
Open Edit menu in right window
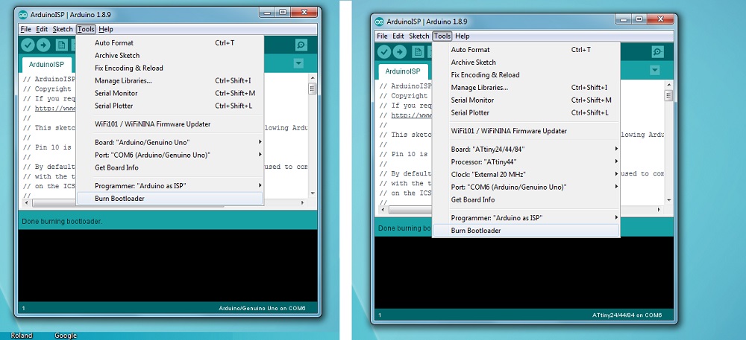tap(398, 36)
